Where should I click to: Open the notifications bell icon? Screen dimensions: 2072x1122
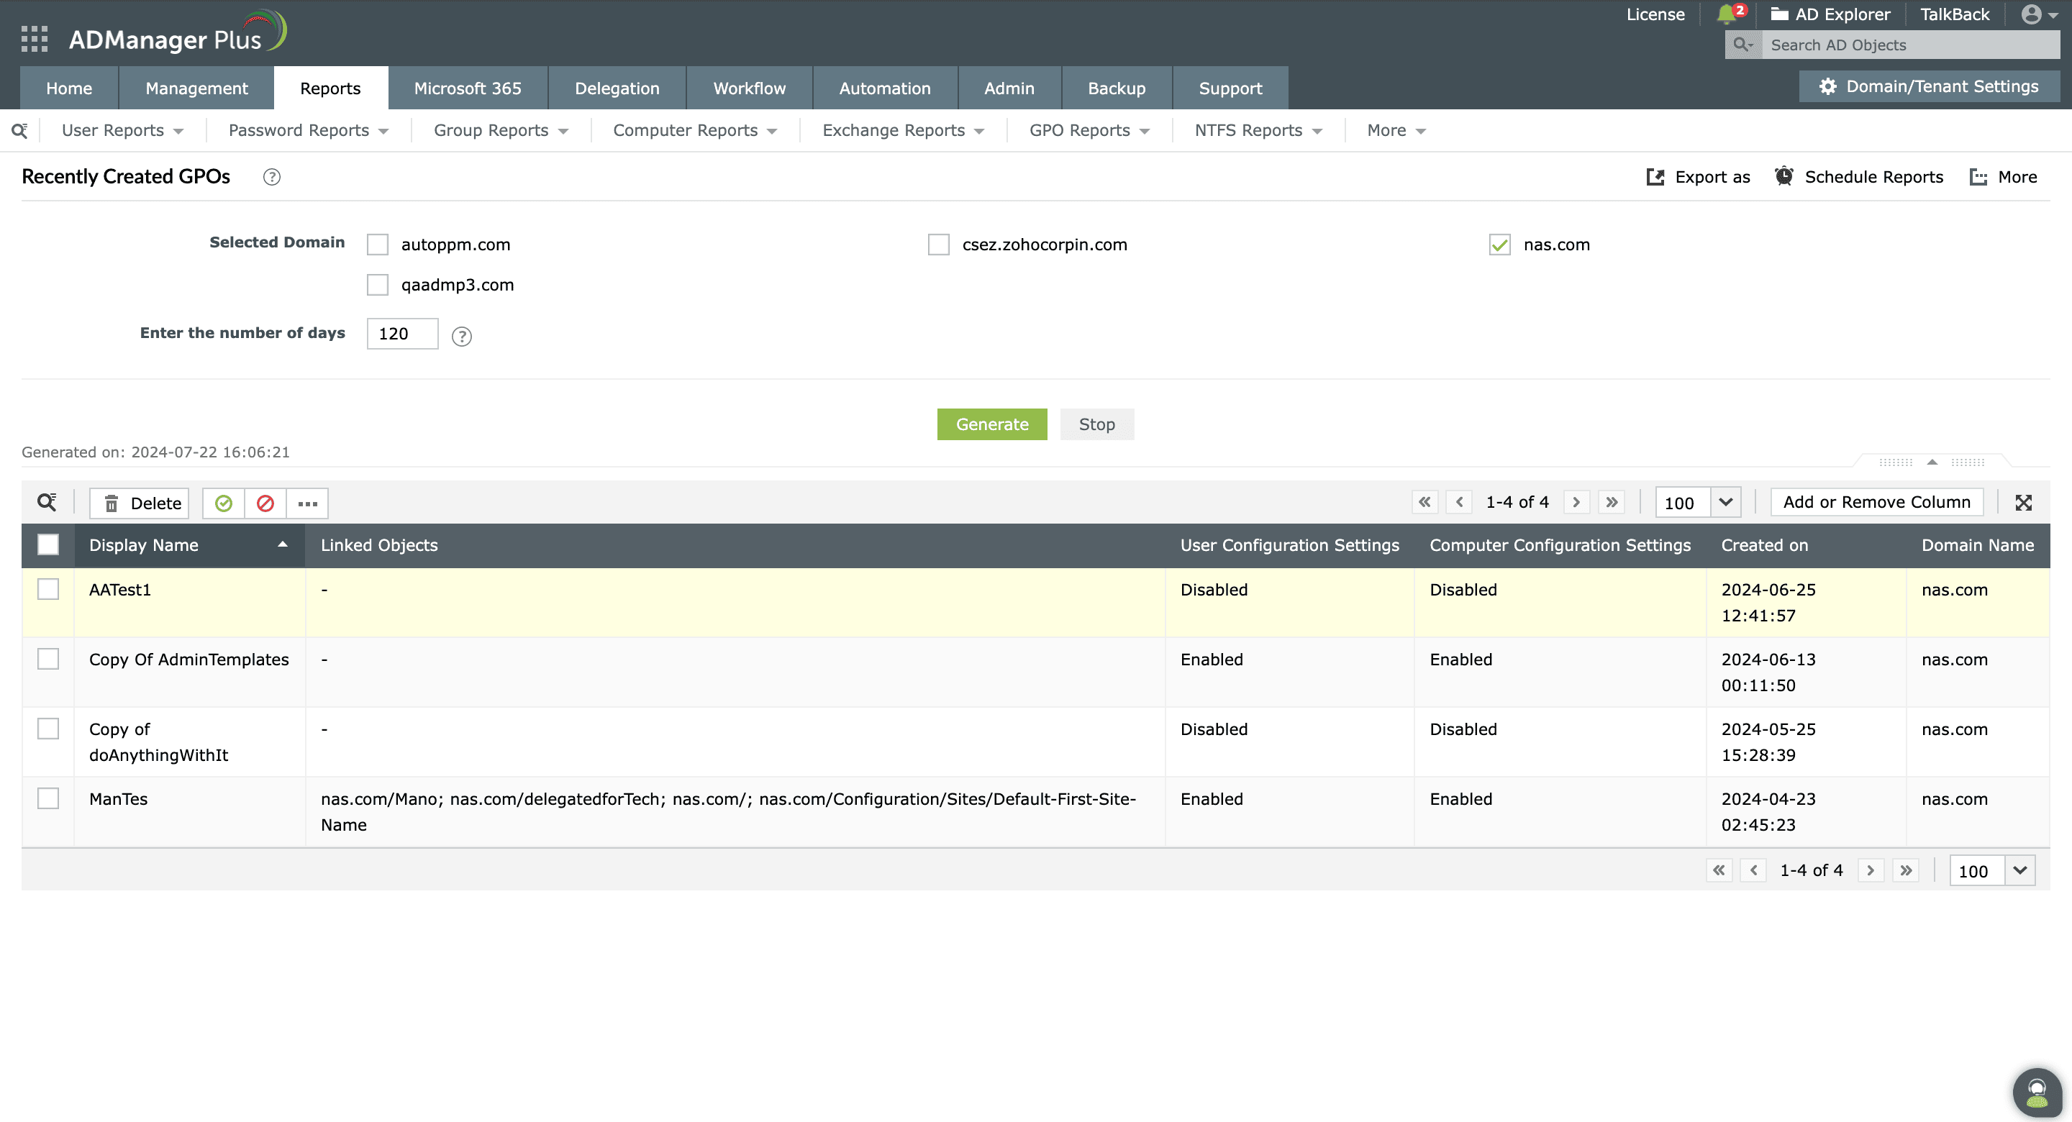[1725, 14]
